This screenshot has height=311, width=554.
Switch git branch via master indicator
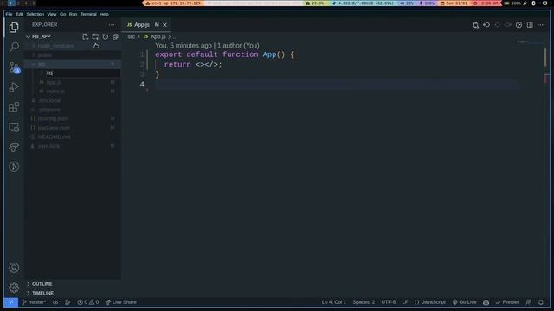pos(34,302)
